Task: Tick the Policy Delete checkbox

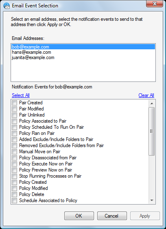Action: pyautogui.click(x=14, y=194)
